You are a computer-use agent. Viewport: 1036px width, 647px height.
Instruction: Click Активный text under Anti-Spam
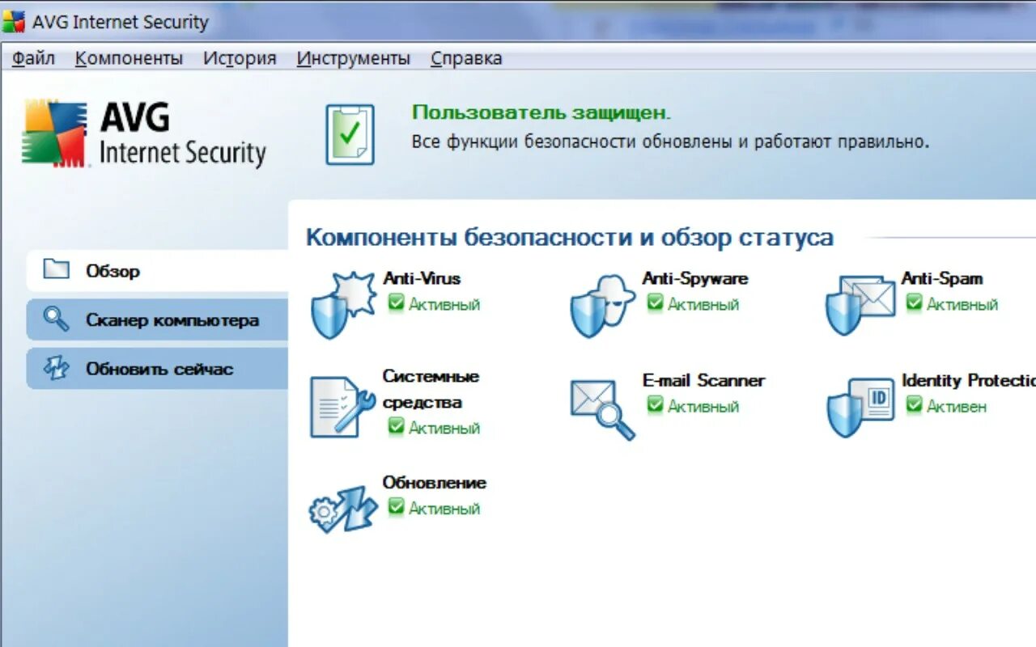coord(962,305)
